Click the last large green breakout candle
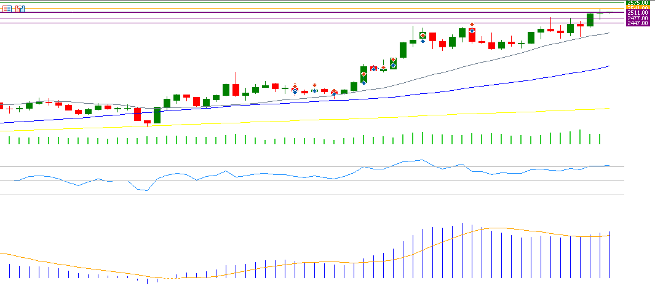 point(590,20)
